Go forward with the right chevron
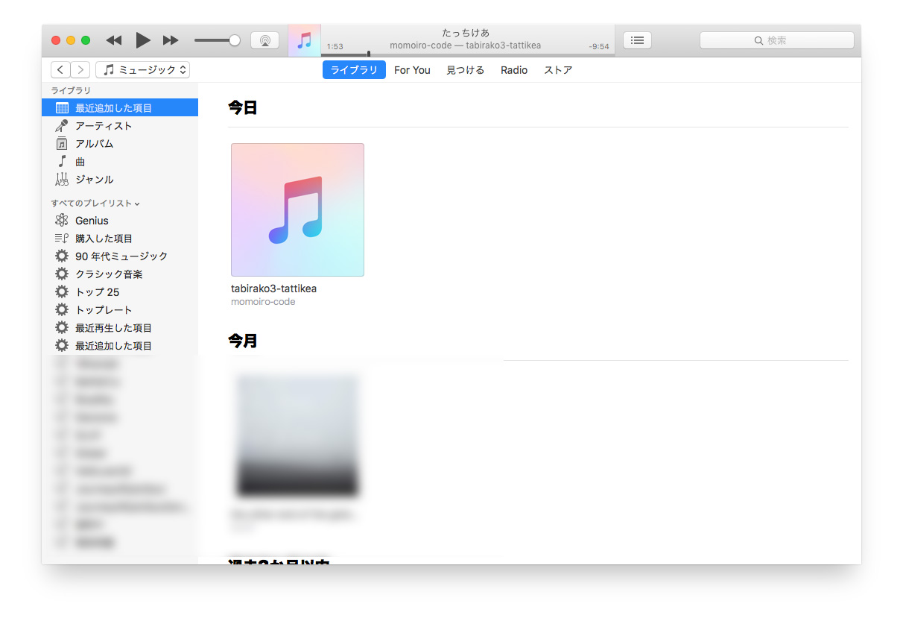The image size is (903, 624). click(x=80, y=70)
